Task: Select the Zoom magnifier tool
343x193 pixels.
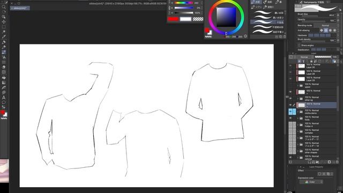Action: [x=4, y=7]
